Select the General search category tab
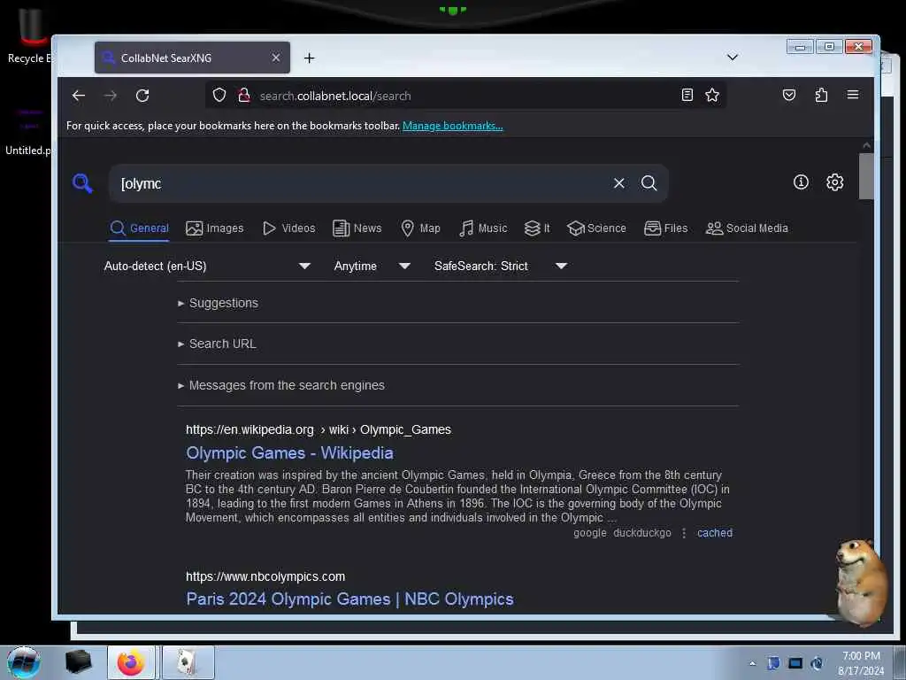 (139, 228)
